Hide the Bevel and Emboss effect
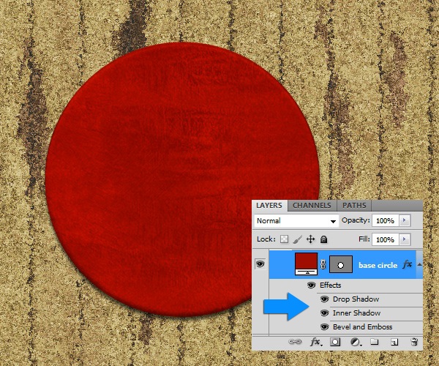Screen dimensions: 439x366 (x=324, y=327)
